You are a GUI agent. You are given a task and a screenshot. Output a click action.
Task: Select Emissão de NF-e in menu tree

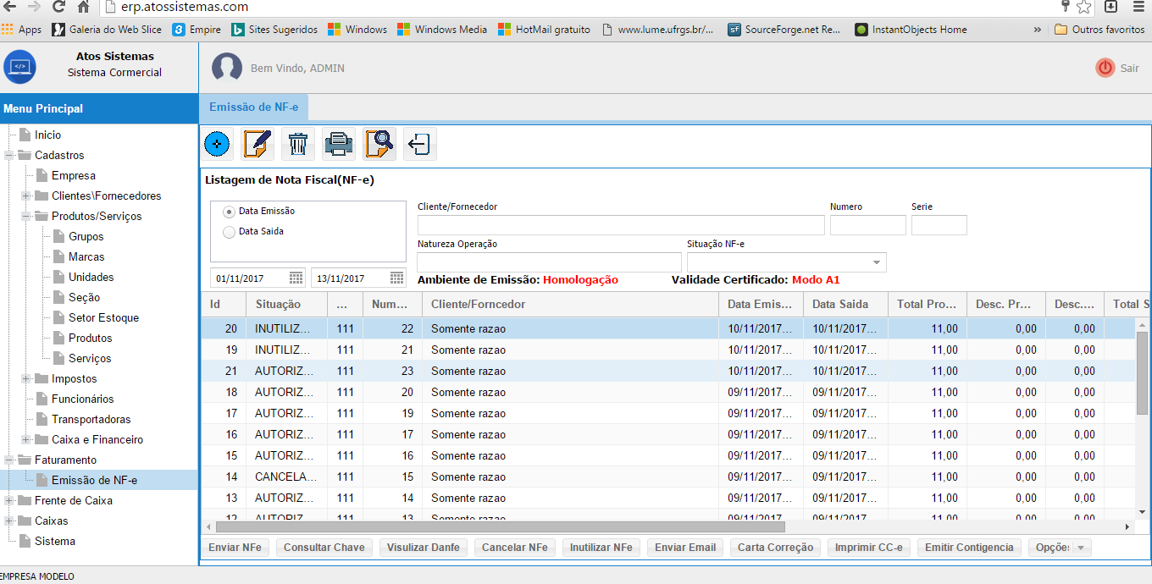(x=94, y=481)
